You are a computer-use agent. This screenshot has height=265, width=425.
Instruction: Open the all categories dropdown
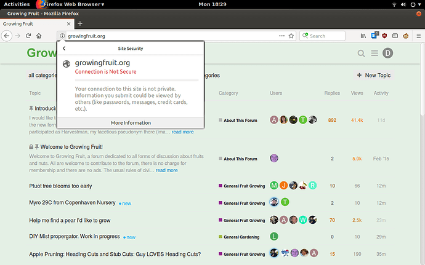(x=42, y=75)
